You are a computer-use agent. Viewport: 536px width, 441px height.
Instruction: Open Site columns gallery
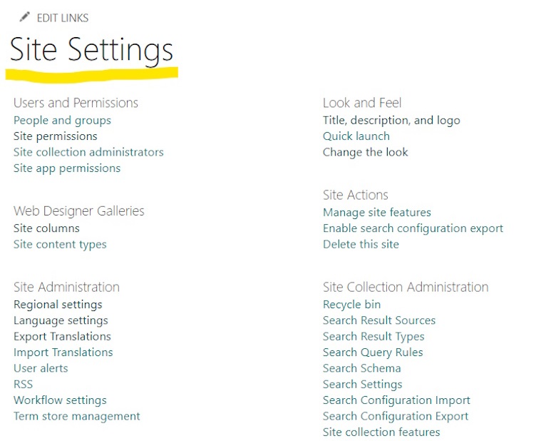46,228
